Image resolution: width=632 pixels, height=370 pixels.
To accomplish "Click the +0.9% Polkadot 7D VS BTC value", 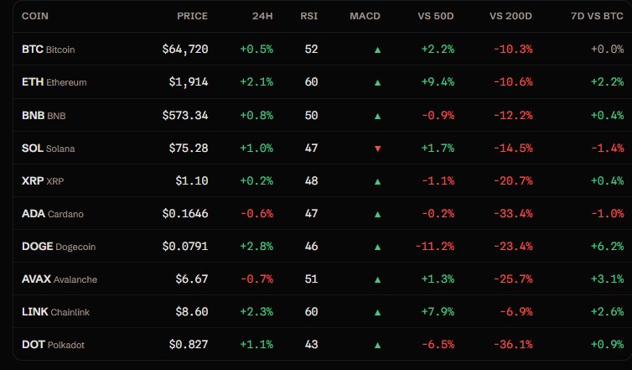I will click(608, 345).
